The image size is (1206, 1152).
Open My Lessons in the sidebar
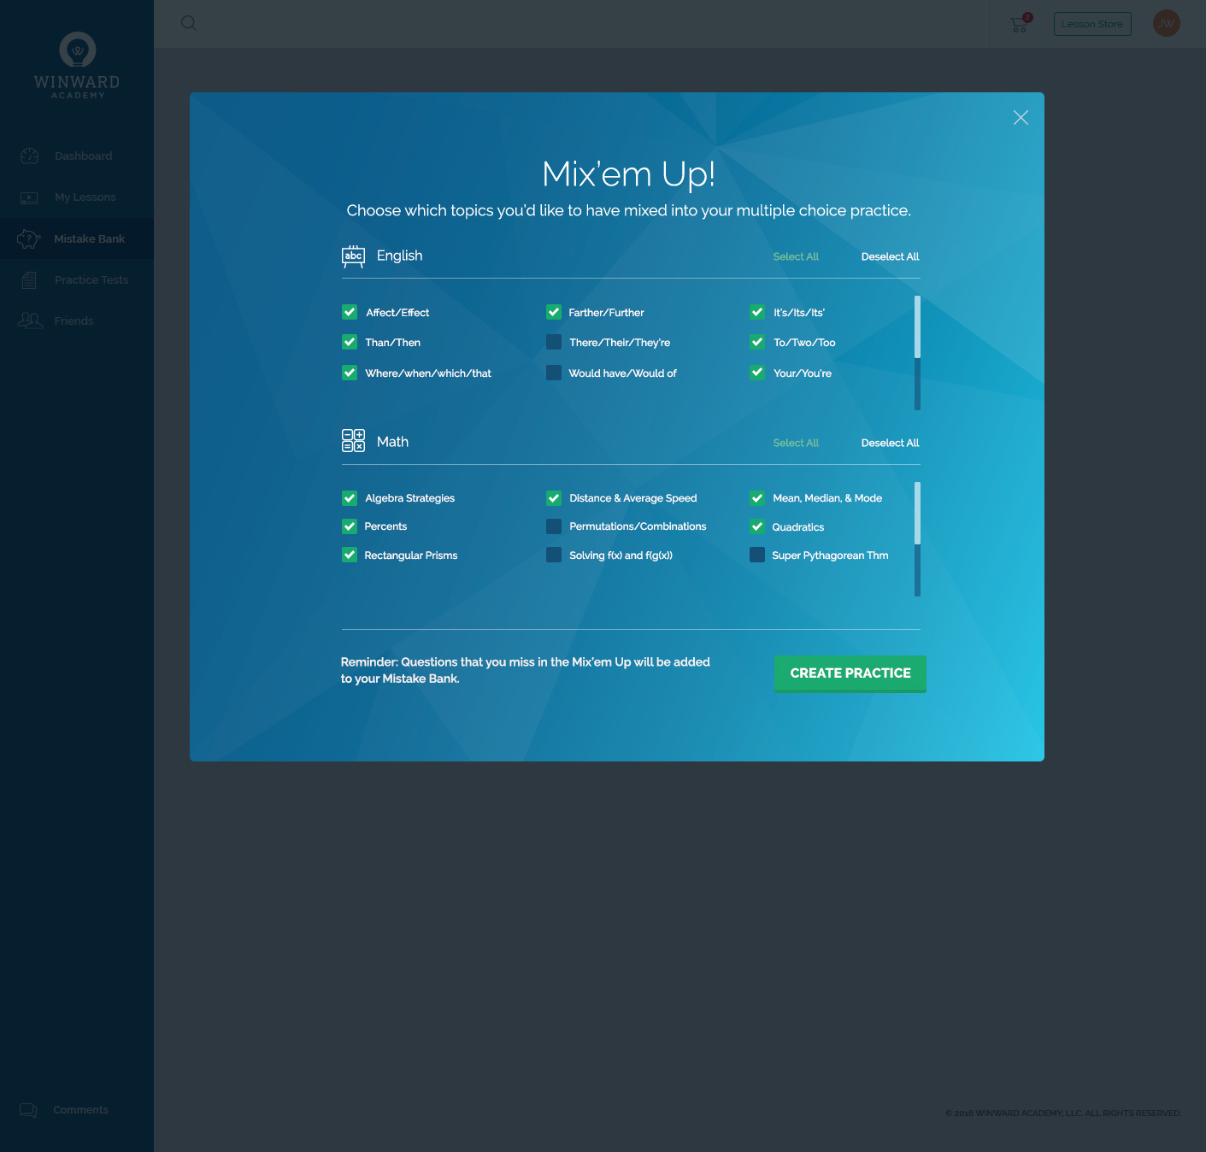77,197
